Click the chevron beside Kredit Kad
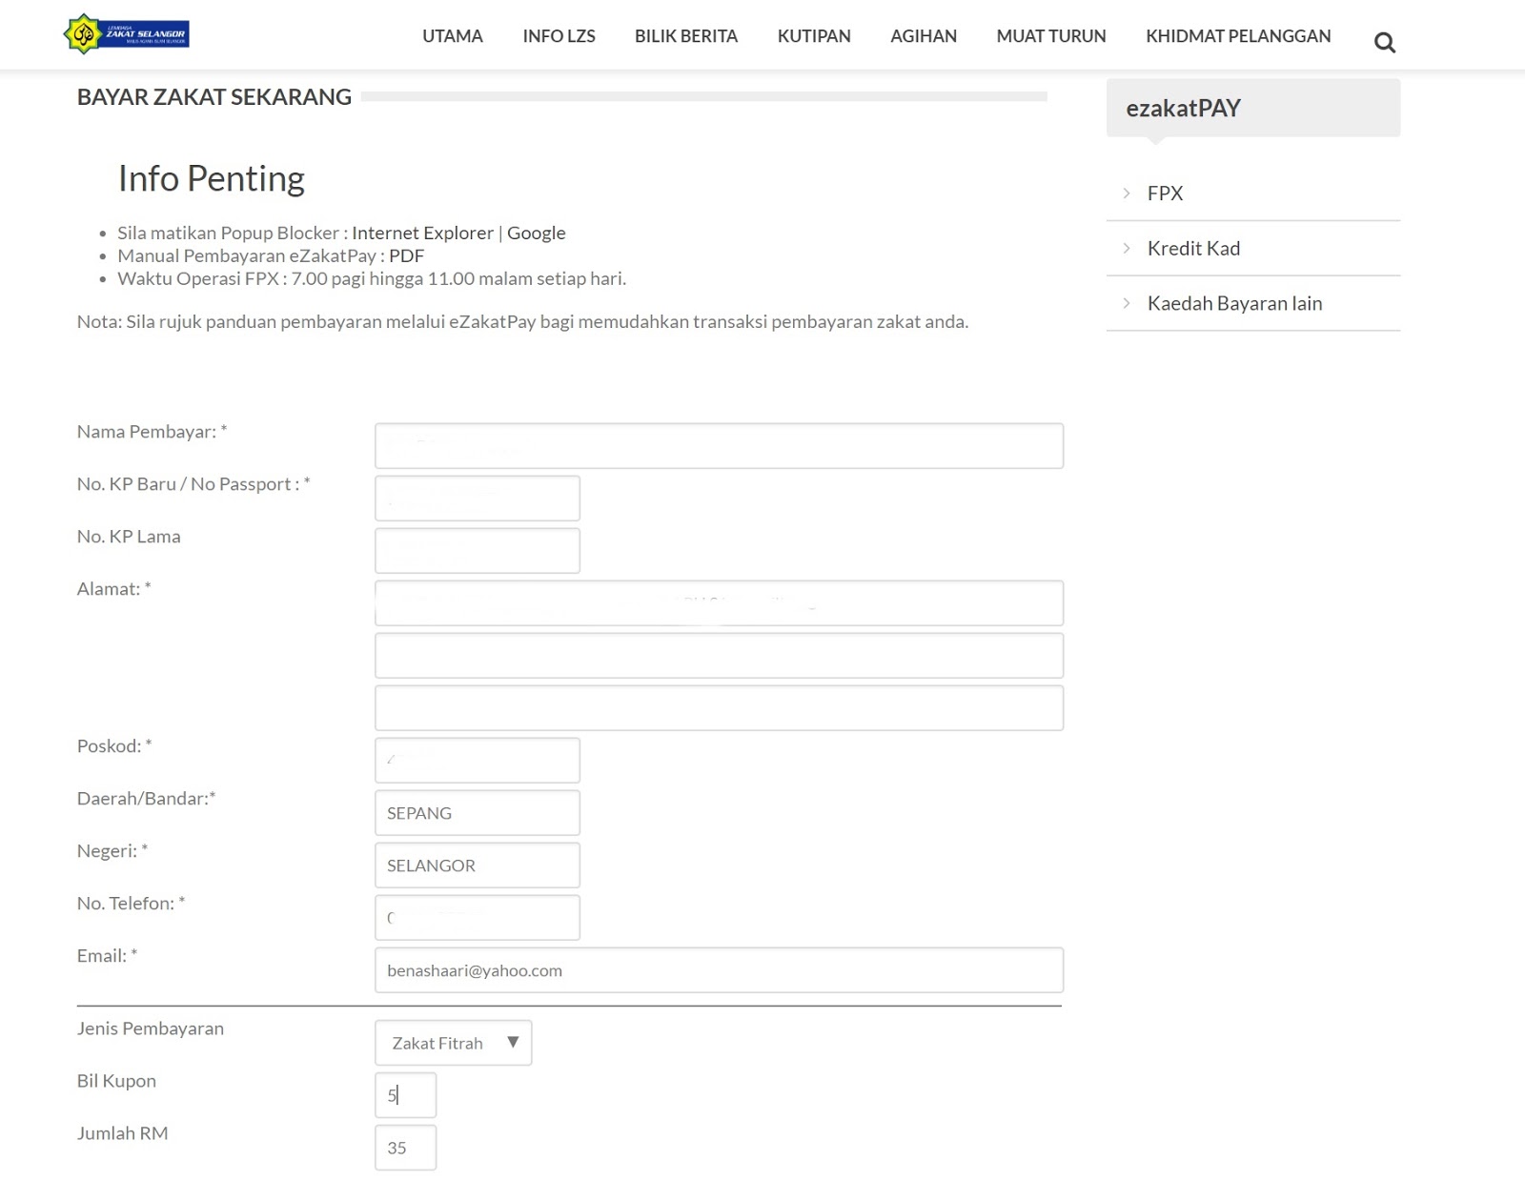 tap(1127, 249)
